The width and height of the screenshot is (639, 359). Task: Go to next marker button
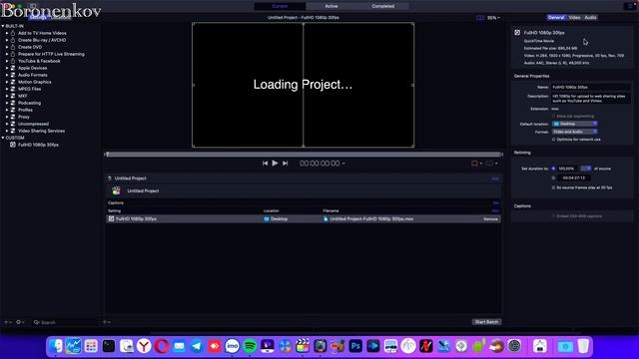(286, 164)
